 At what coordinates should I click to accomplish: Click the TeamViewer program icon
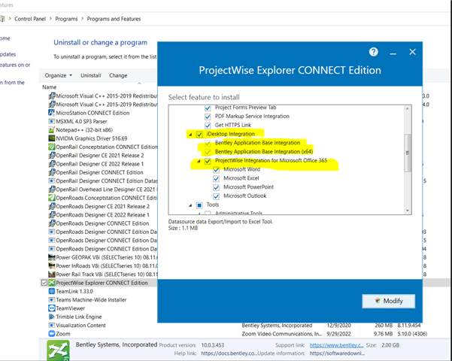(x=52, y=308)
